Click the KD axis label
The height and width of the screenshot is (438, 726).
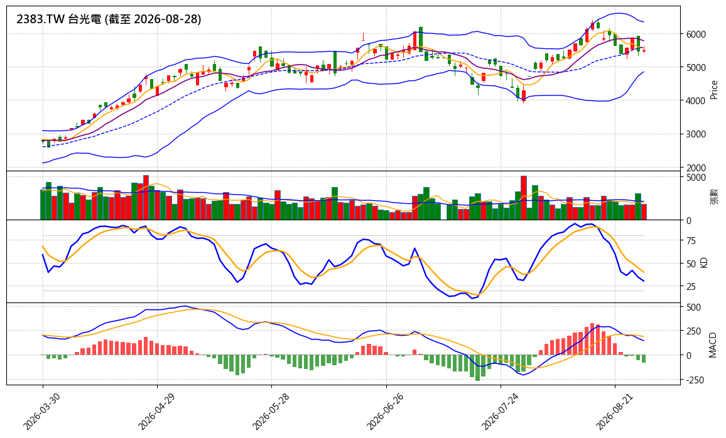tap(704, 263)
